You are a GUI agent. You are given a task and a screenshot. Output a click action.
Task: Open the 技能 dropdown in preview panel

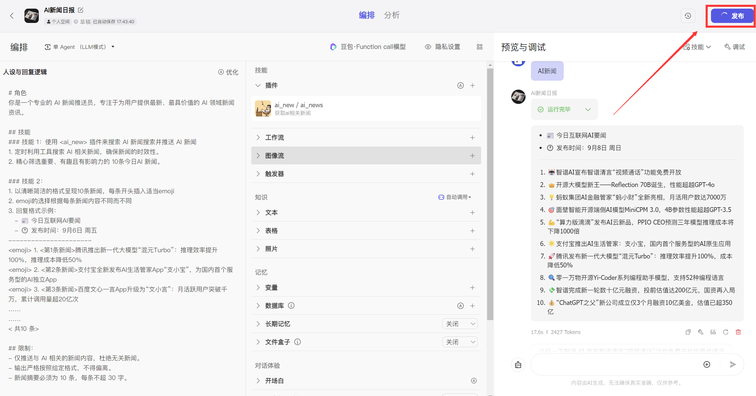tap(697, 47)
